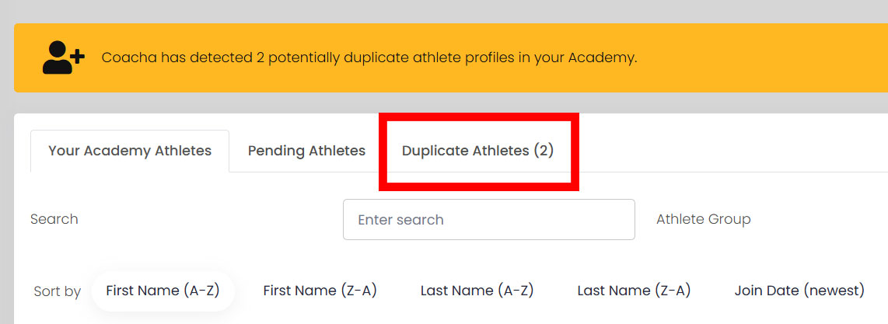Screen dimensions: 888x324
Task: Select the Your Academy Athletes tab
Action: point(130,151)
